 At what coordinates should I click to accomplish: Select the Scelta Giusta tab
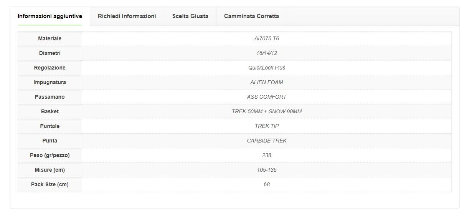tap(190, 16)
